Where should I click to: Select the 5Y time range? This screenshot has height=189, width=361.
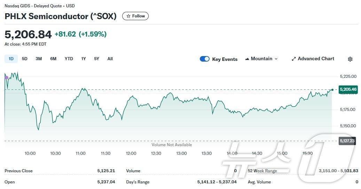(x=96, y=59)
